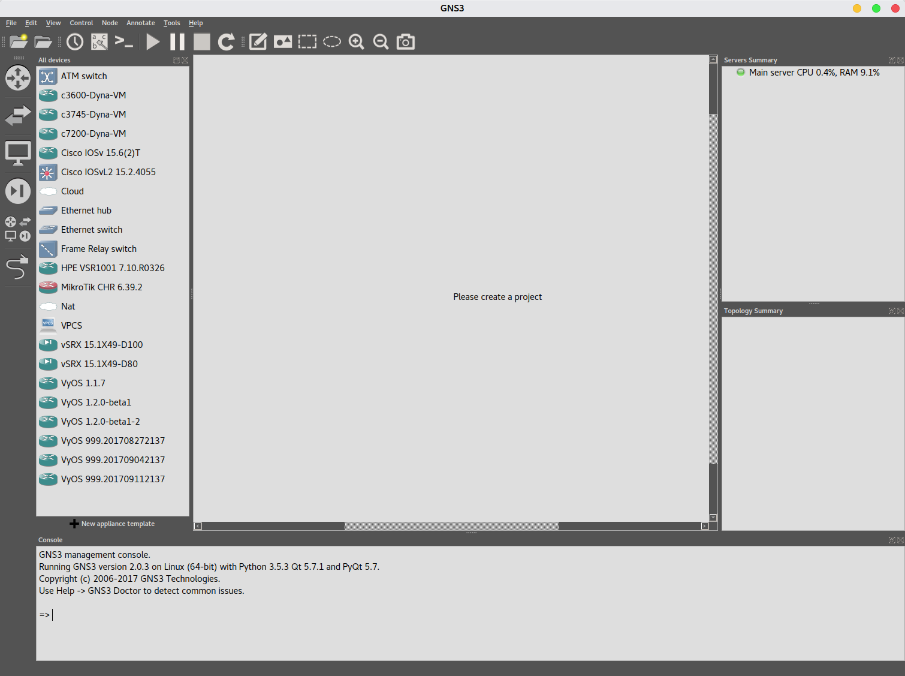Open the snapshot manager clock icon
This screenshot has width=905, height=676.
click(x=75, y=41)
